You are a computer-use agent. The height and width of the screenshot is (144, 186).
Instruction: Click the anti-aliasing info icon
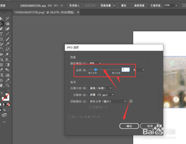coord(131,101)
